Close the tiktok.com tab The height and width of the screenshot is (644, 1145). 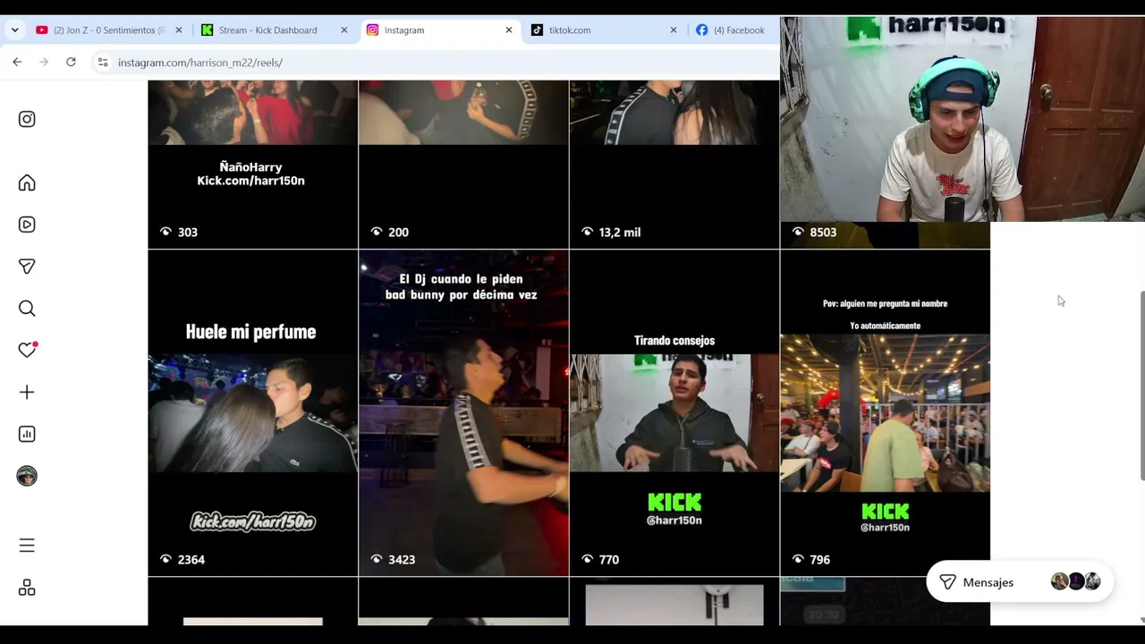[x=674, y=30]
